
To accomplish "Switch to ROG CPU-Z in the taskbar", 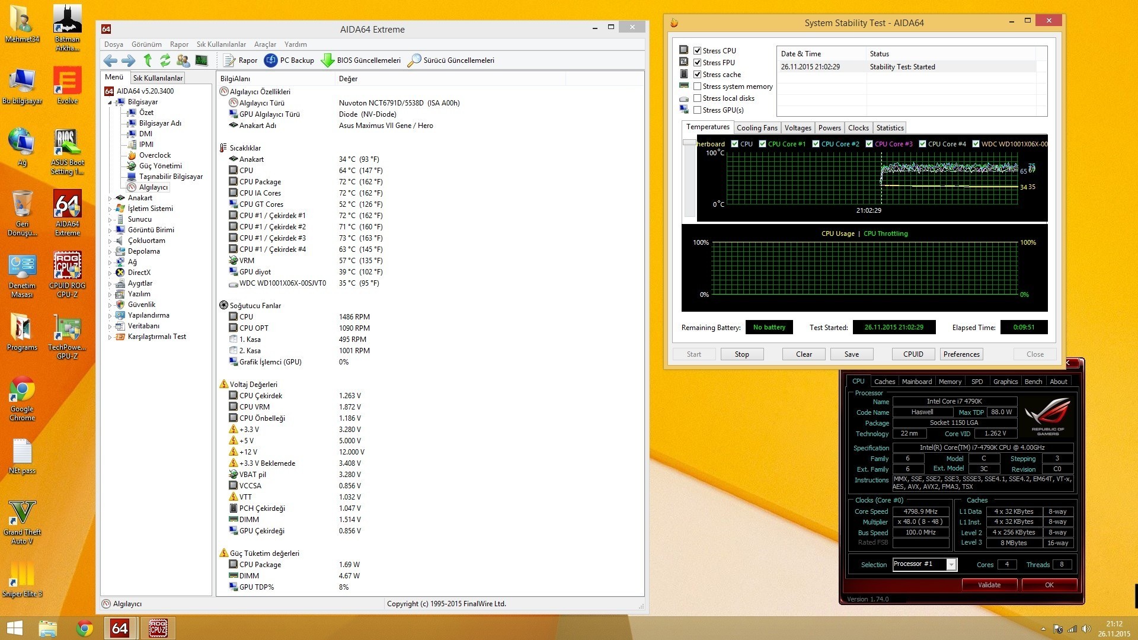I will coord(158,628).
